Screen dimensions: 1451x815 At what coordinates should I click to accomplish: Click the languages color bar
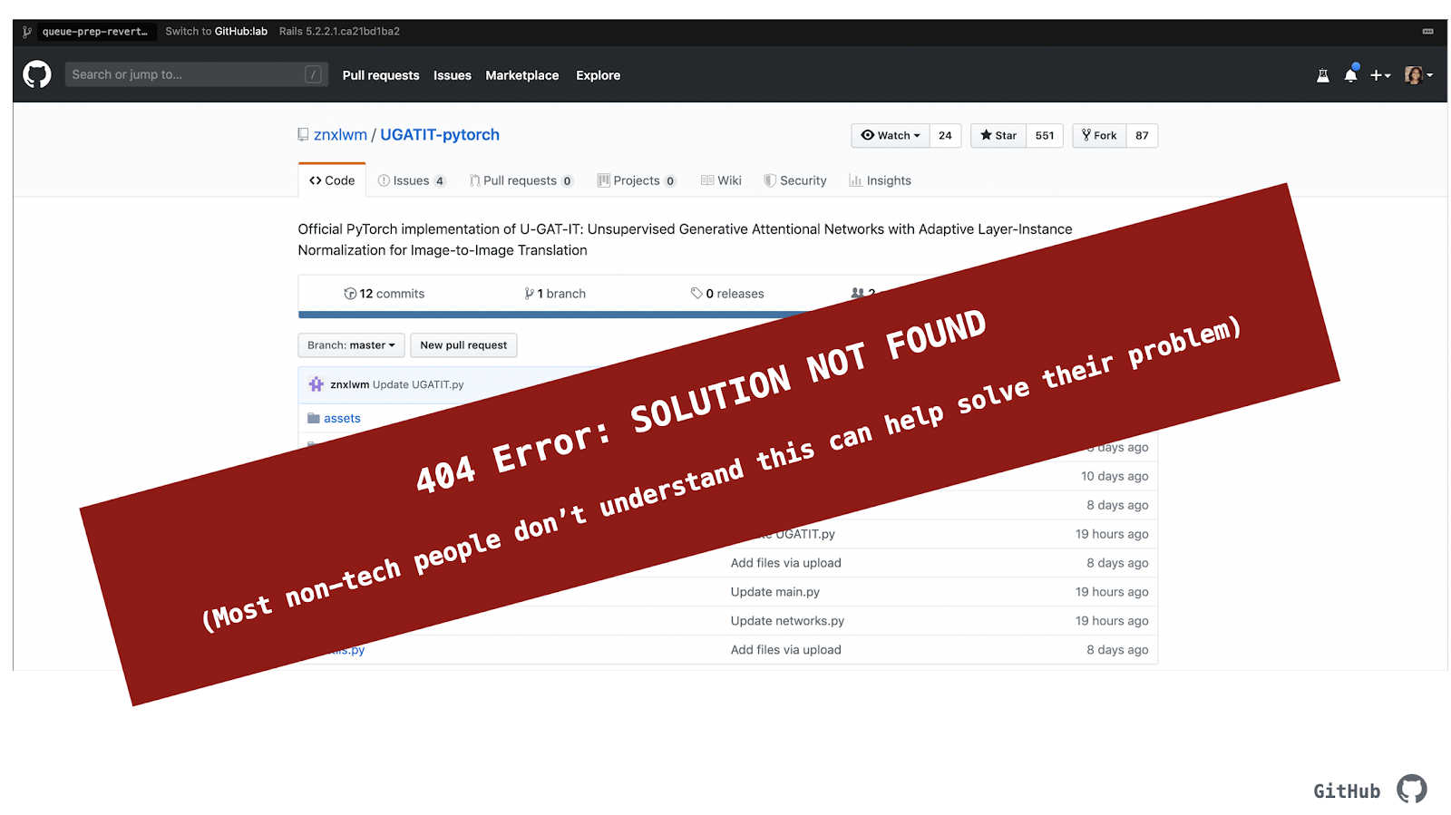[x=553, y=315]
